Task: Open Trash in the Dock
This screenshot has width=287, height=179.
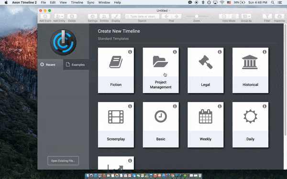Action: point(199,176)
